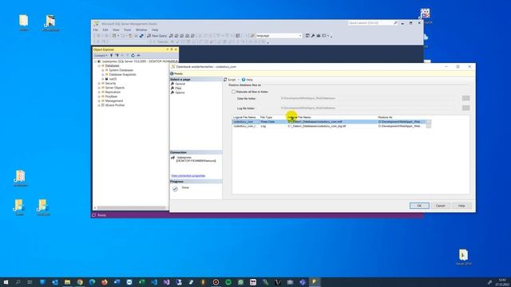Open File Explorer from the taskbar
The width and height of the screenshot is (511, 287).
pos(67,282)
